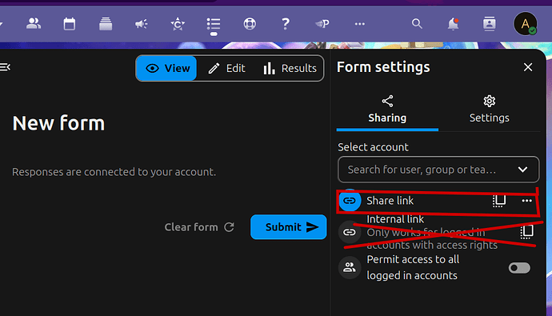This screenshot has height=316, width=552.
Task: Close the Form settings sidebar
Action: (528, 67)
